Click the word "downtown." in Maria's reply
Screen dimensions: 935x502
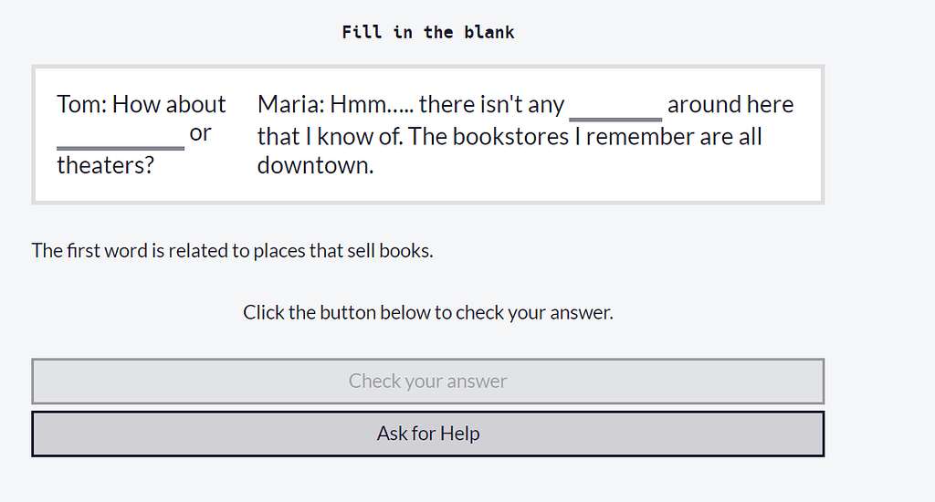(x=315, y=165)
